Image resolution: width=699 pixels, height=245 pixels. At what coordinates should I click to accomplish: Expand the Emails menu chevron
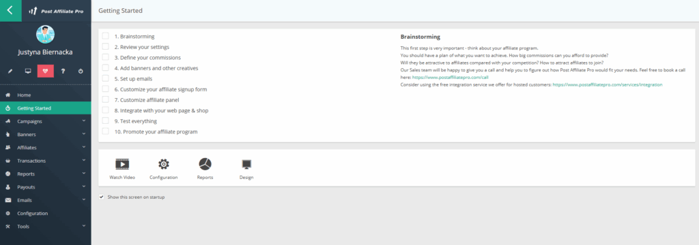(84, 199)
